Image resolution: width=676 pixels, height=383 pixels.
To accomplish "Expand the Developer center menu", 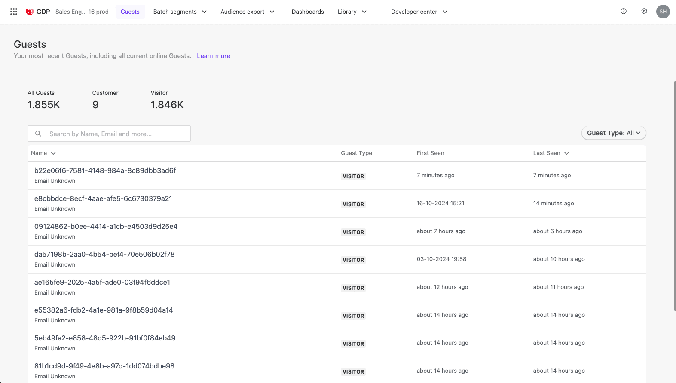I will (419, 12).
